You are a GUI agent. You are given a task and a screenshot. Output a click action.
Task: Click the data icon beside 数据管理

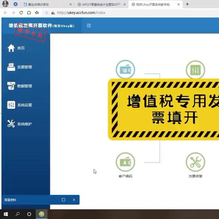[x=11, y=86]
